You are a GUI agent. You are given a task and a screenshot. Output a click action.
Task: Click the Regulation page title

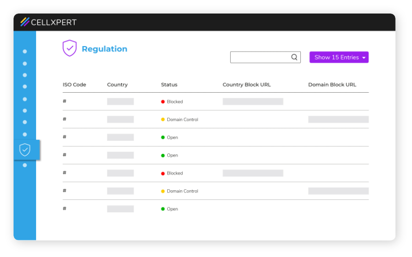tap(105, 49)
